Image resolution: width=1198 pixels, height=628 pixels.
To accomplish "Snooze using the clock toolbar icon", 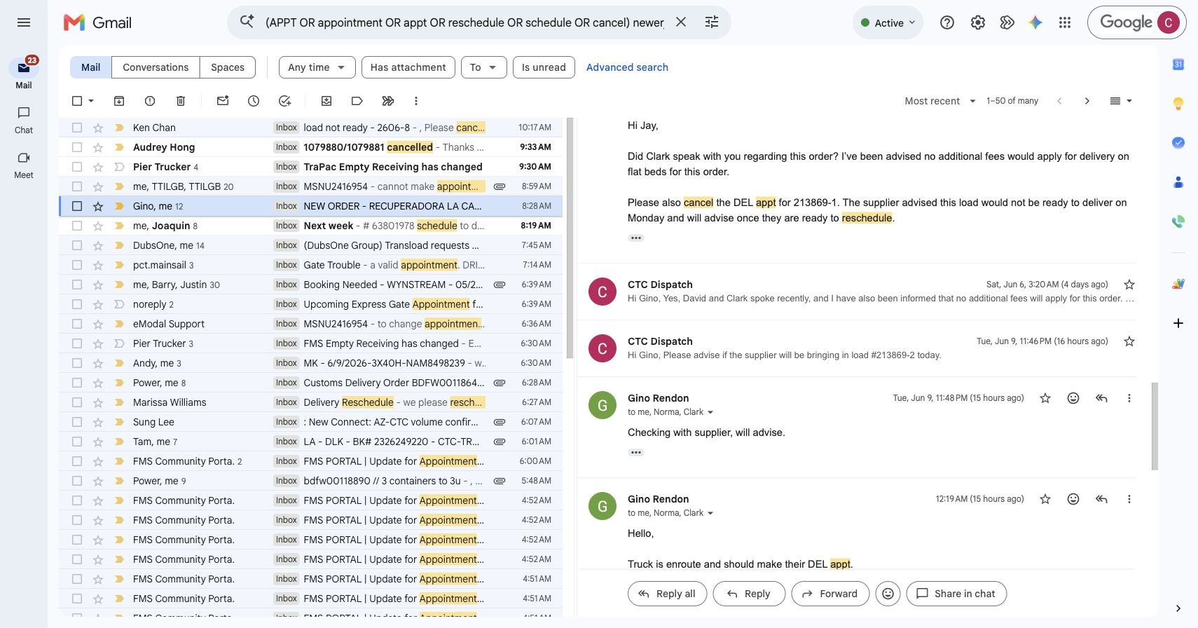I will click(254, 101).
